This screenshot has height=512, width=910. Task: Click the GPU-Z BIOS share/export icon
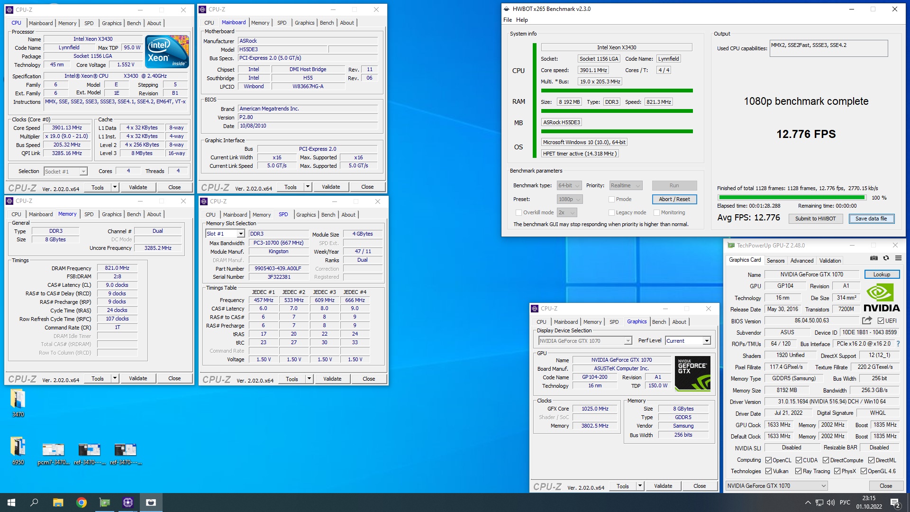tap(867, 320)
